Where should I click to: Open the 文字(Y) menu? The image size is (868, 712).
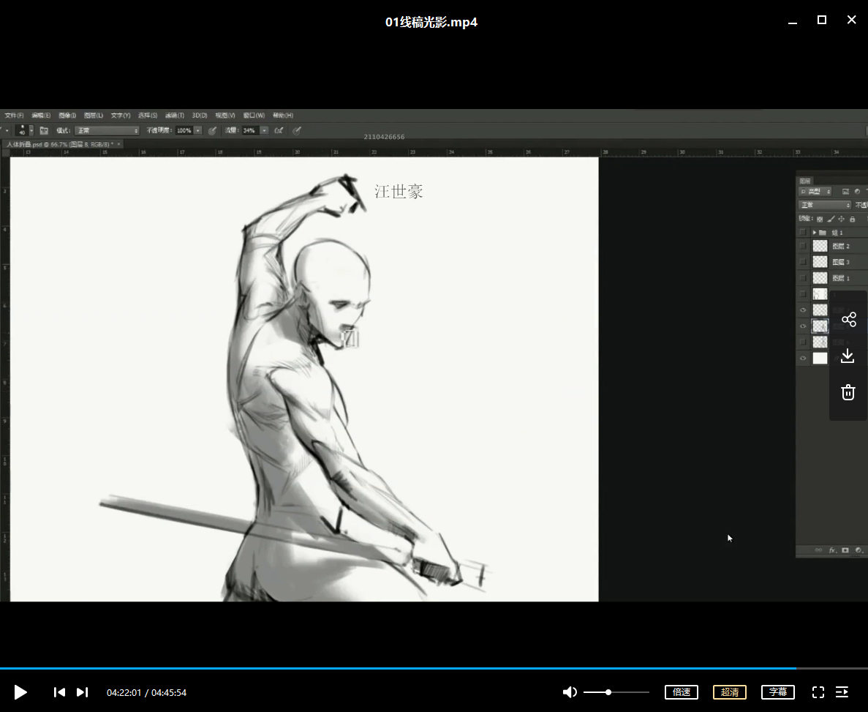point(121,116)
